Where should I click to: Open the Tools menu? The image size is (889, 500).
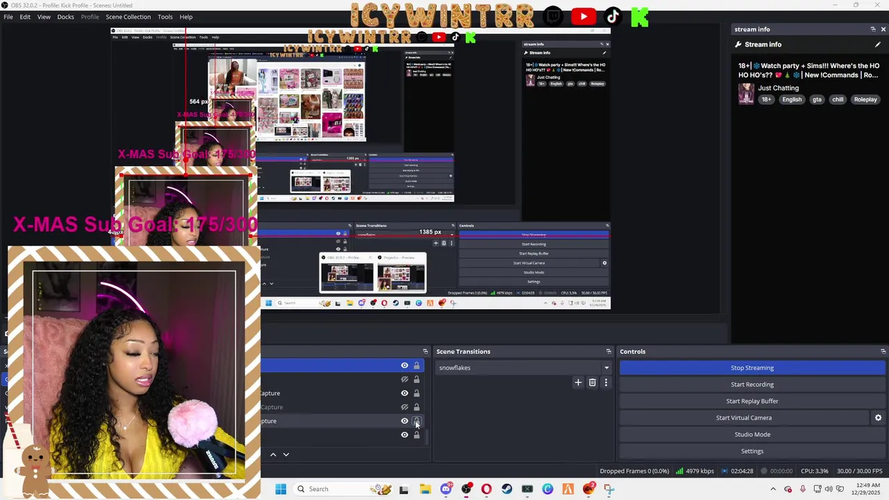tap(165, 17)
